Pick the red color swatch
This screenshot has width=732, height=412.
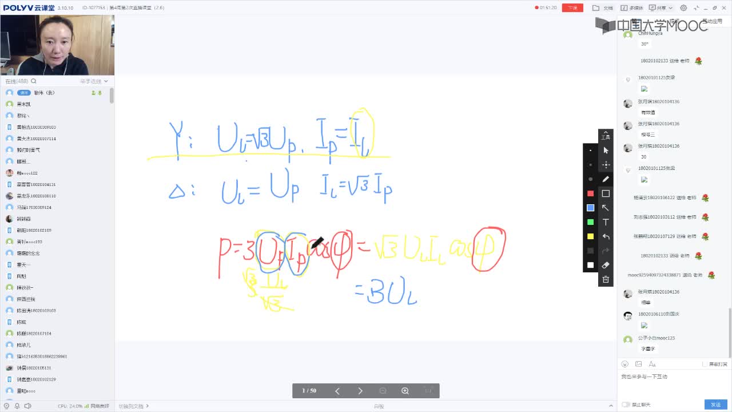point(591,193)
